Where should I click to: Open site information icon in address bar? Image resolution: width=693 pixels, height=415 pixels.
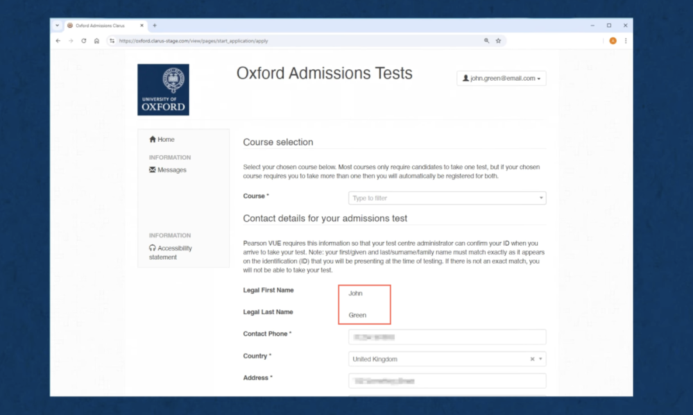coord(112,40)
